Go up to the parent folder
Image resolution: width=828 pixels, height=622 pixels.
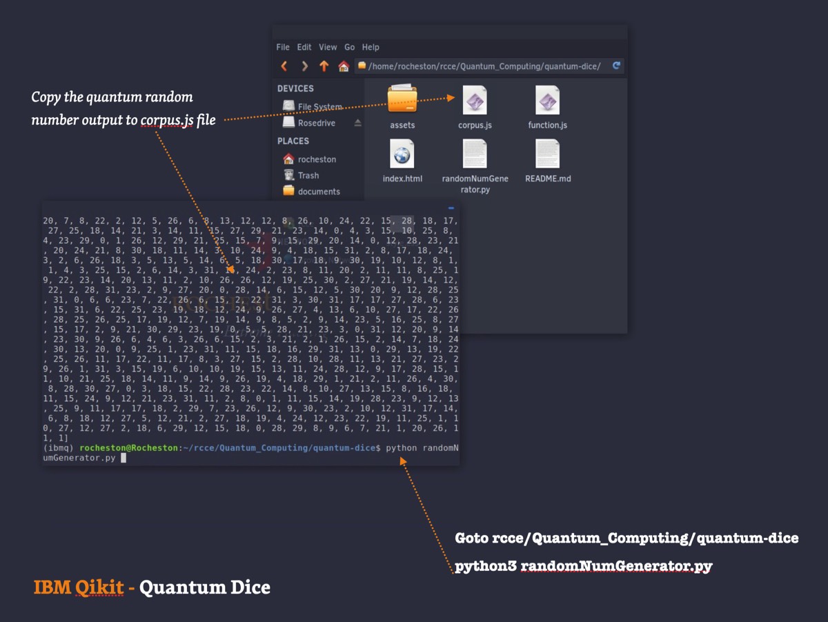point(324,66)
